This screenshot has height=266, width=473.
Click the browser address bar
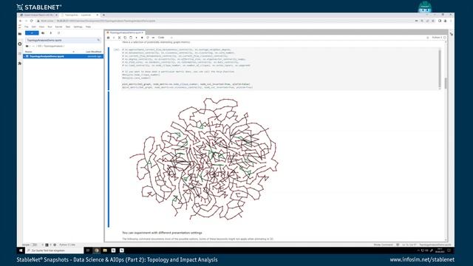pos(225,21)
